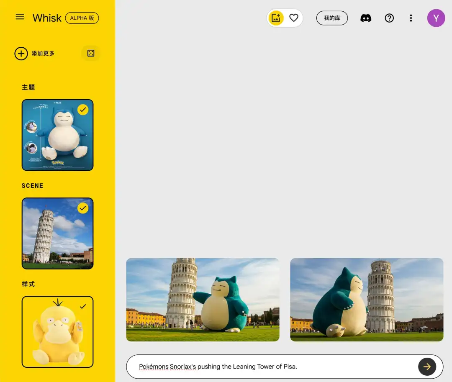
Task: Select the Psyduck style thumbnail
Action: [58, 332]
